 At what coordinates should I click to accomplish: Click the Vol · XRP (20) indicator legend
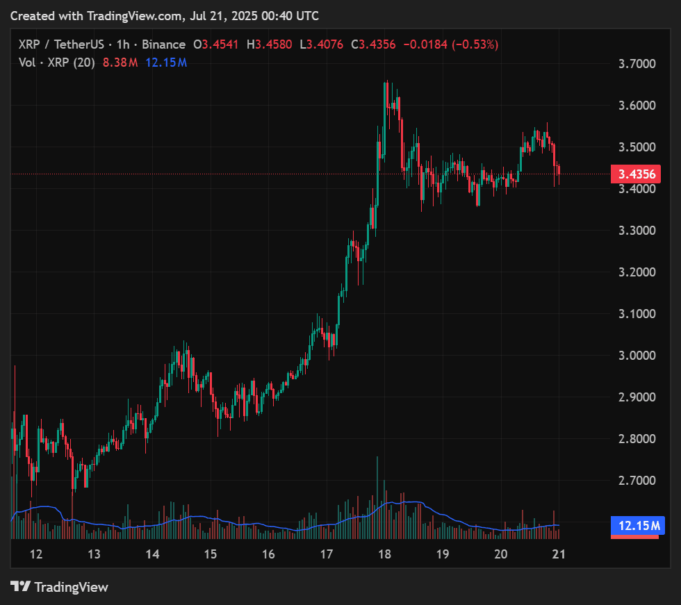[x=57, y=63]
